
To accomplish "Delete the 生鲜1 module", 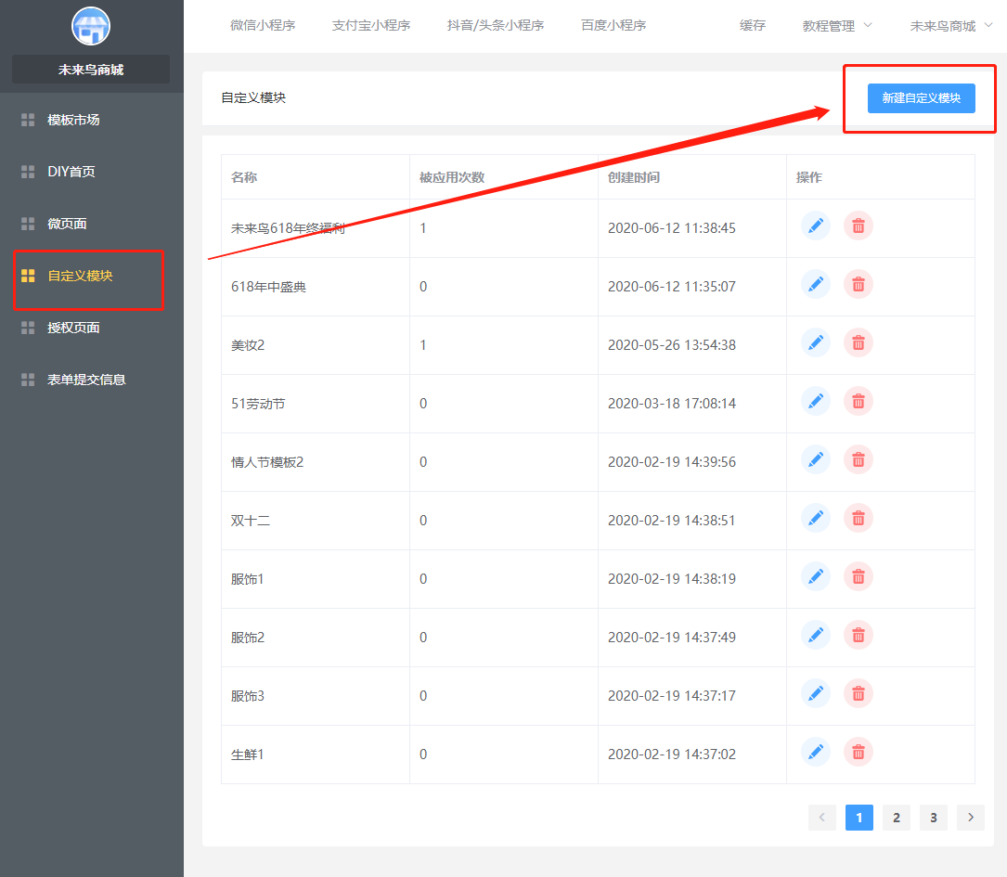I will [x=859, y=753].
